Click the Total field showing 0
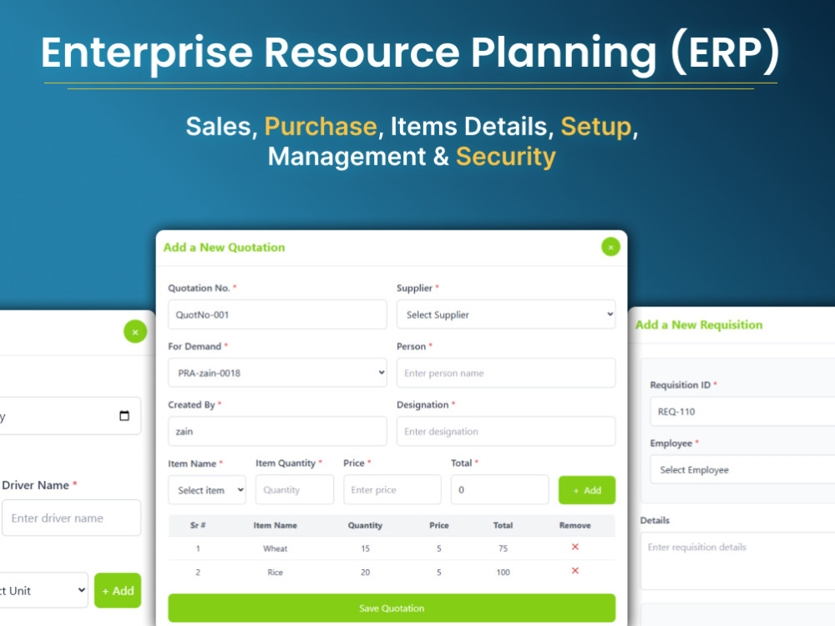835x626 pixels. click(499, 490)
